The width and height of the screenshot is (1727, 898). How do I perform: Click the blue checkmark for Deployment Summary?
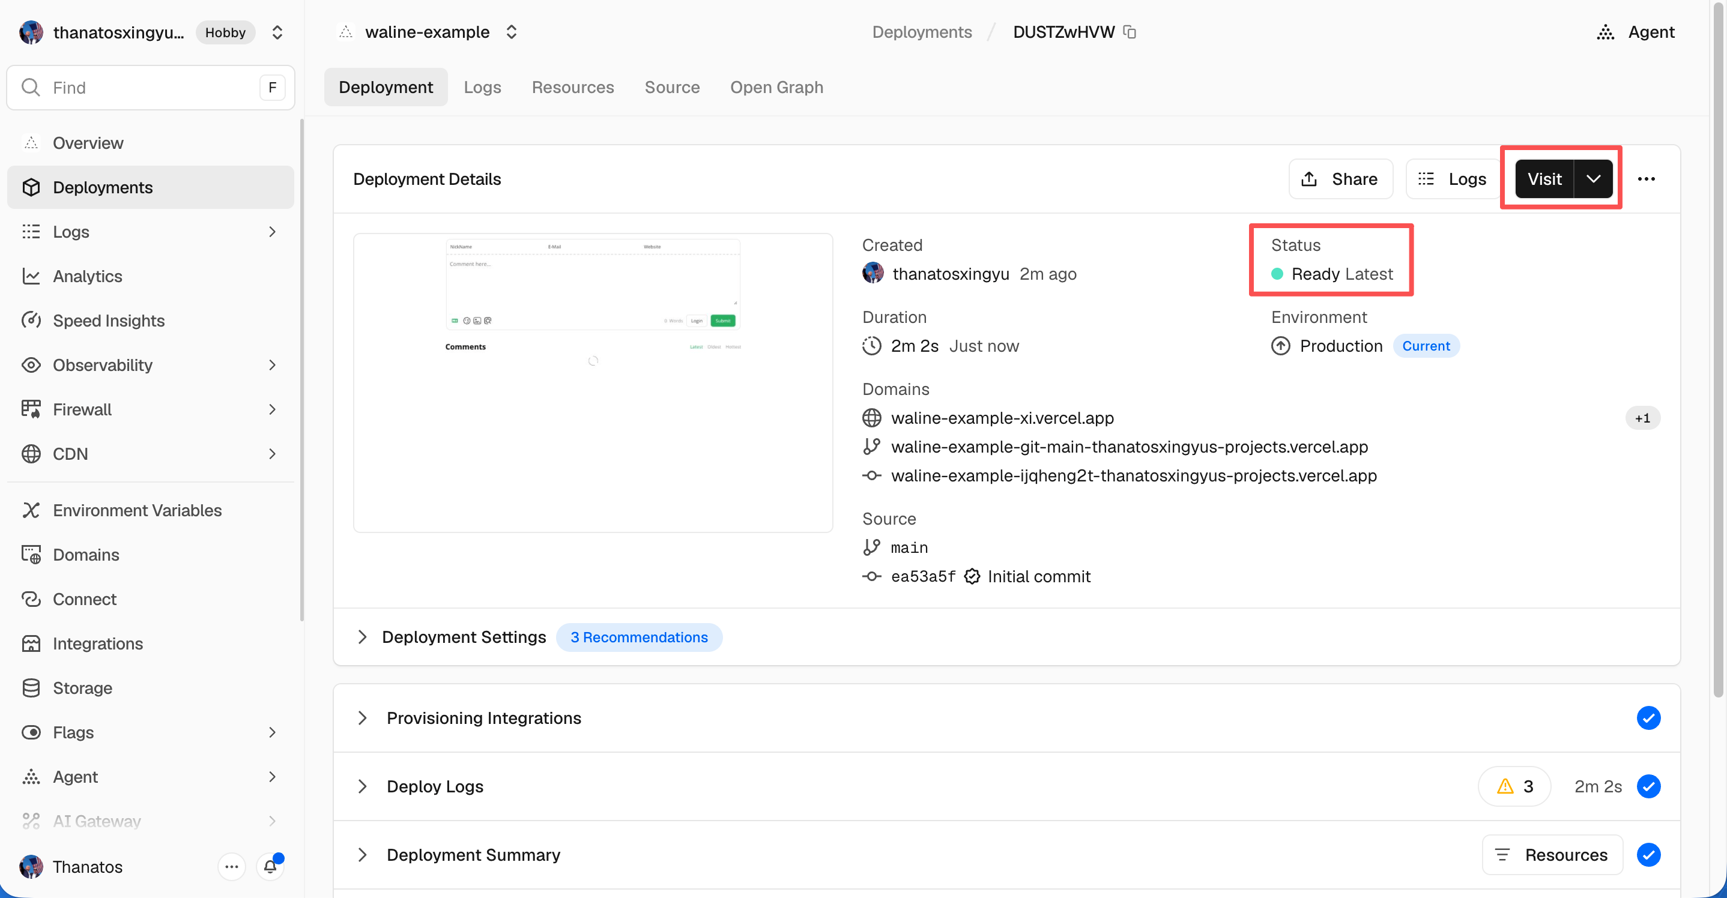pyautogui.click(x=1648, y=854)
